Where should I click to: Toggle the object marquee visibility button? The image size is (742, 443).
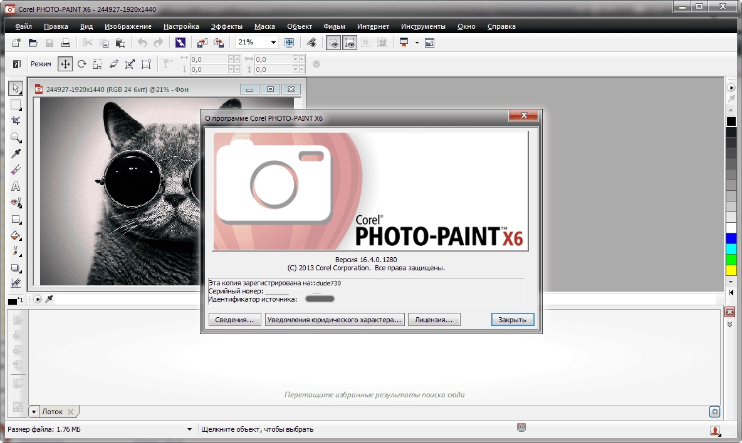(x=350, y=43)
